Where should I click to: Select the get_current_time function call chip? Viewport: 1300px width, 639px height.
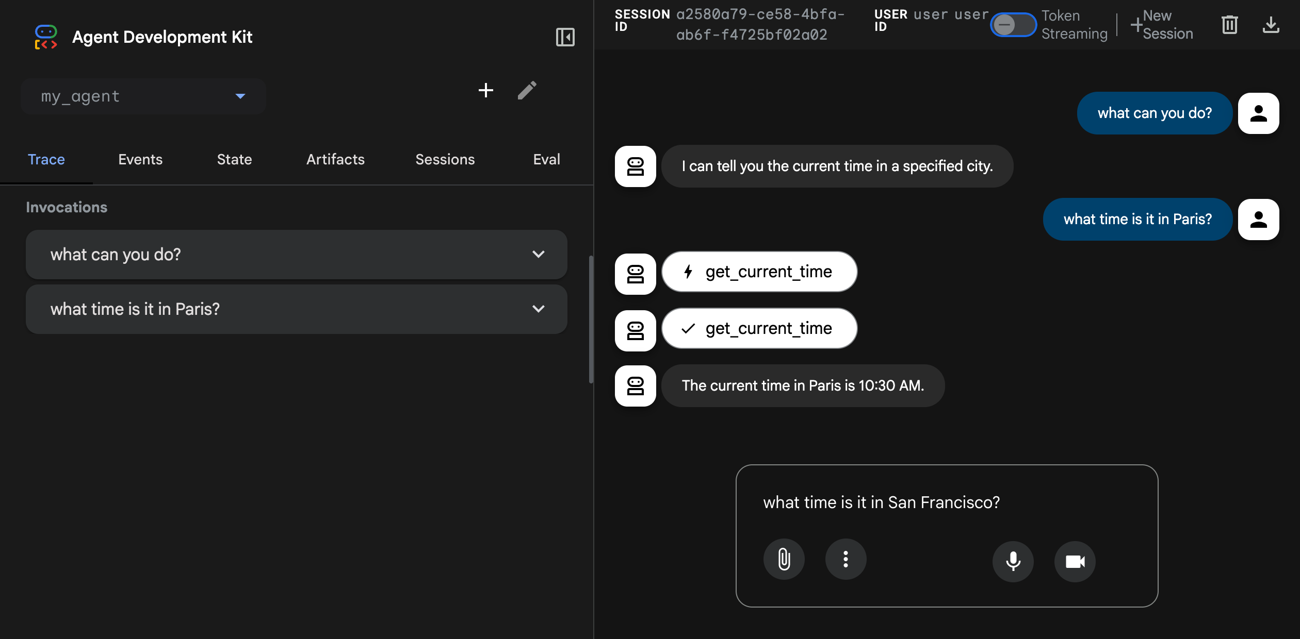(x=759, y=272)
